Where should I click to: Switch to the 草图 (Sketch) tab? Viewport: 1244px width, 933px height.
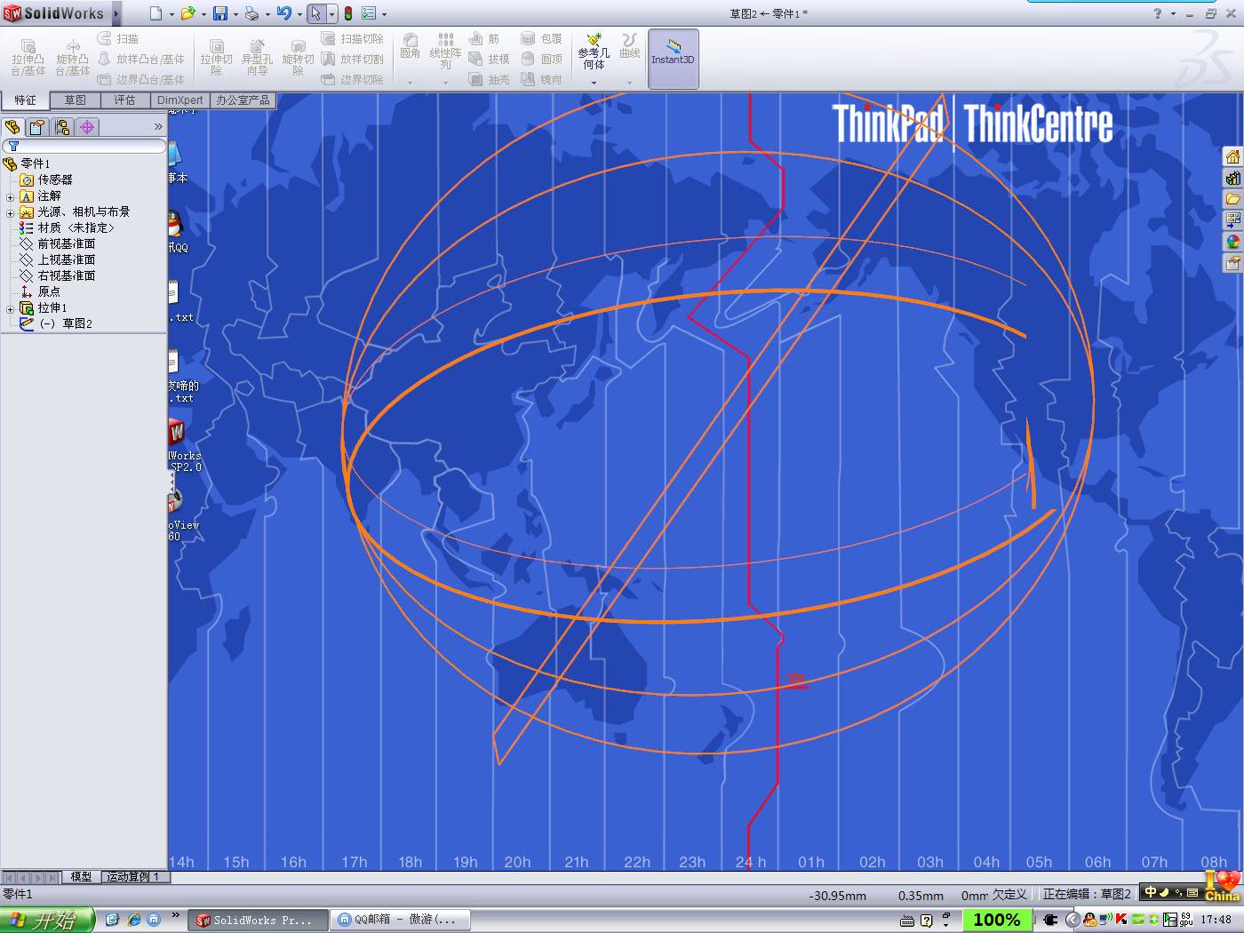[x=76, y=100]
